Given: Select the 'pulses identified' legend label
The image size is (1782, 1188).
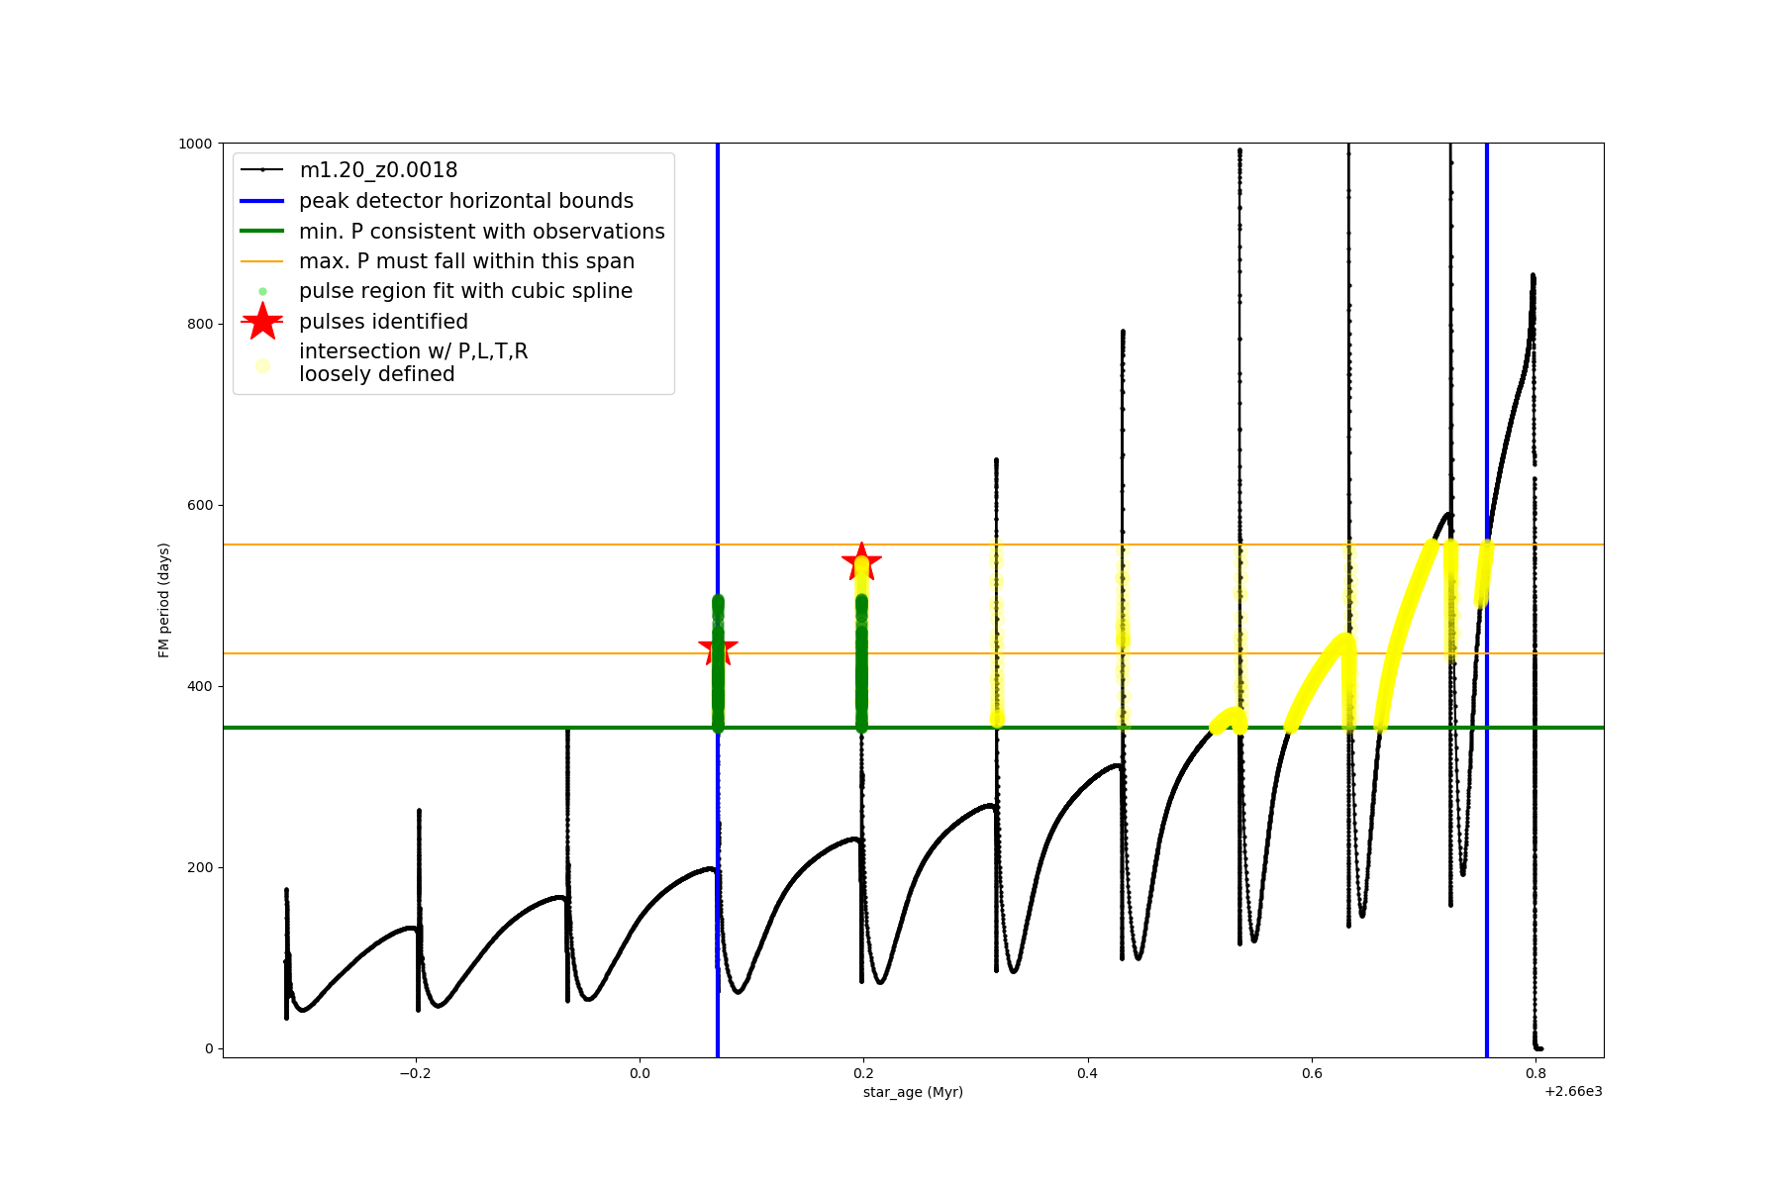Looking at the screenshot, I should (x=383, y=322).
